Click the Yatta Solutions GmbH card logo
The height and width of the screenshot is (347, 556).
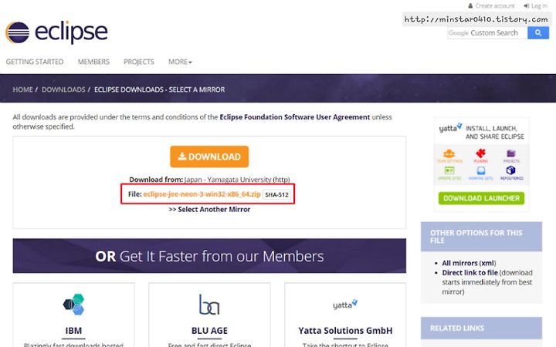[345, 305]
